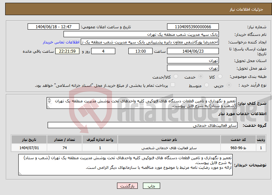Click the remaining time field 22:21:59
The image size is (272, 195).
67,51
